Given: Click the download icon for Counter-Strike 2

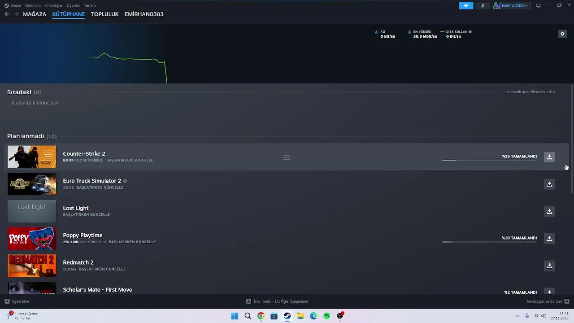Looking at the screenshot, I should click(x=549, y=157).
